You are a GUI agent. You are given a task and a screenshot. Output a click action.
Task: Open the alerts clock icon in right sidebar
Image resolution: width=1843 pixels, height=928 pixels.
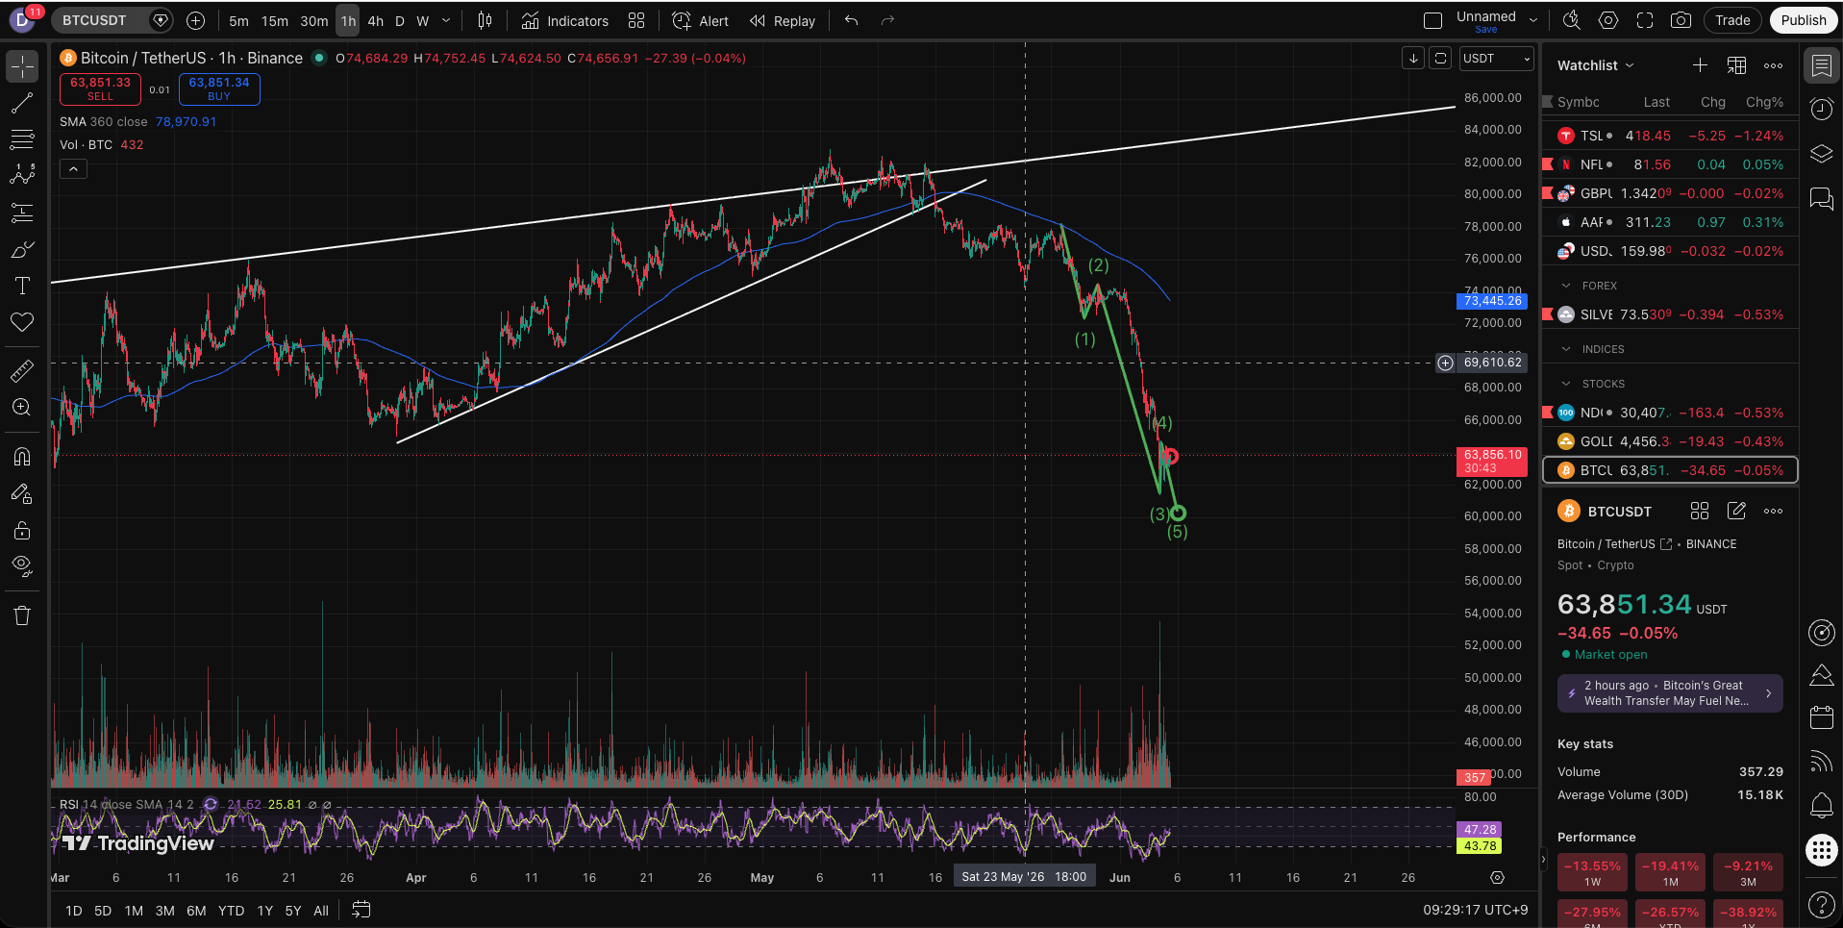tap(1821, 109)
